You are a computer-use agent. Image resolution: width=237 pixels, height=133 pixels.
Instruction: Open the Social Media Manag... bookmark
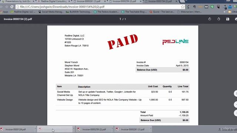pos(51,12)
